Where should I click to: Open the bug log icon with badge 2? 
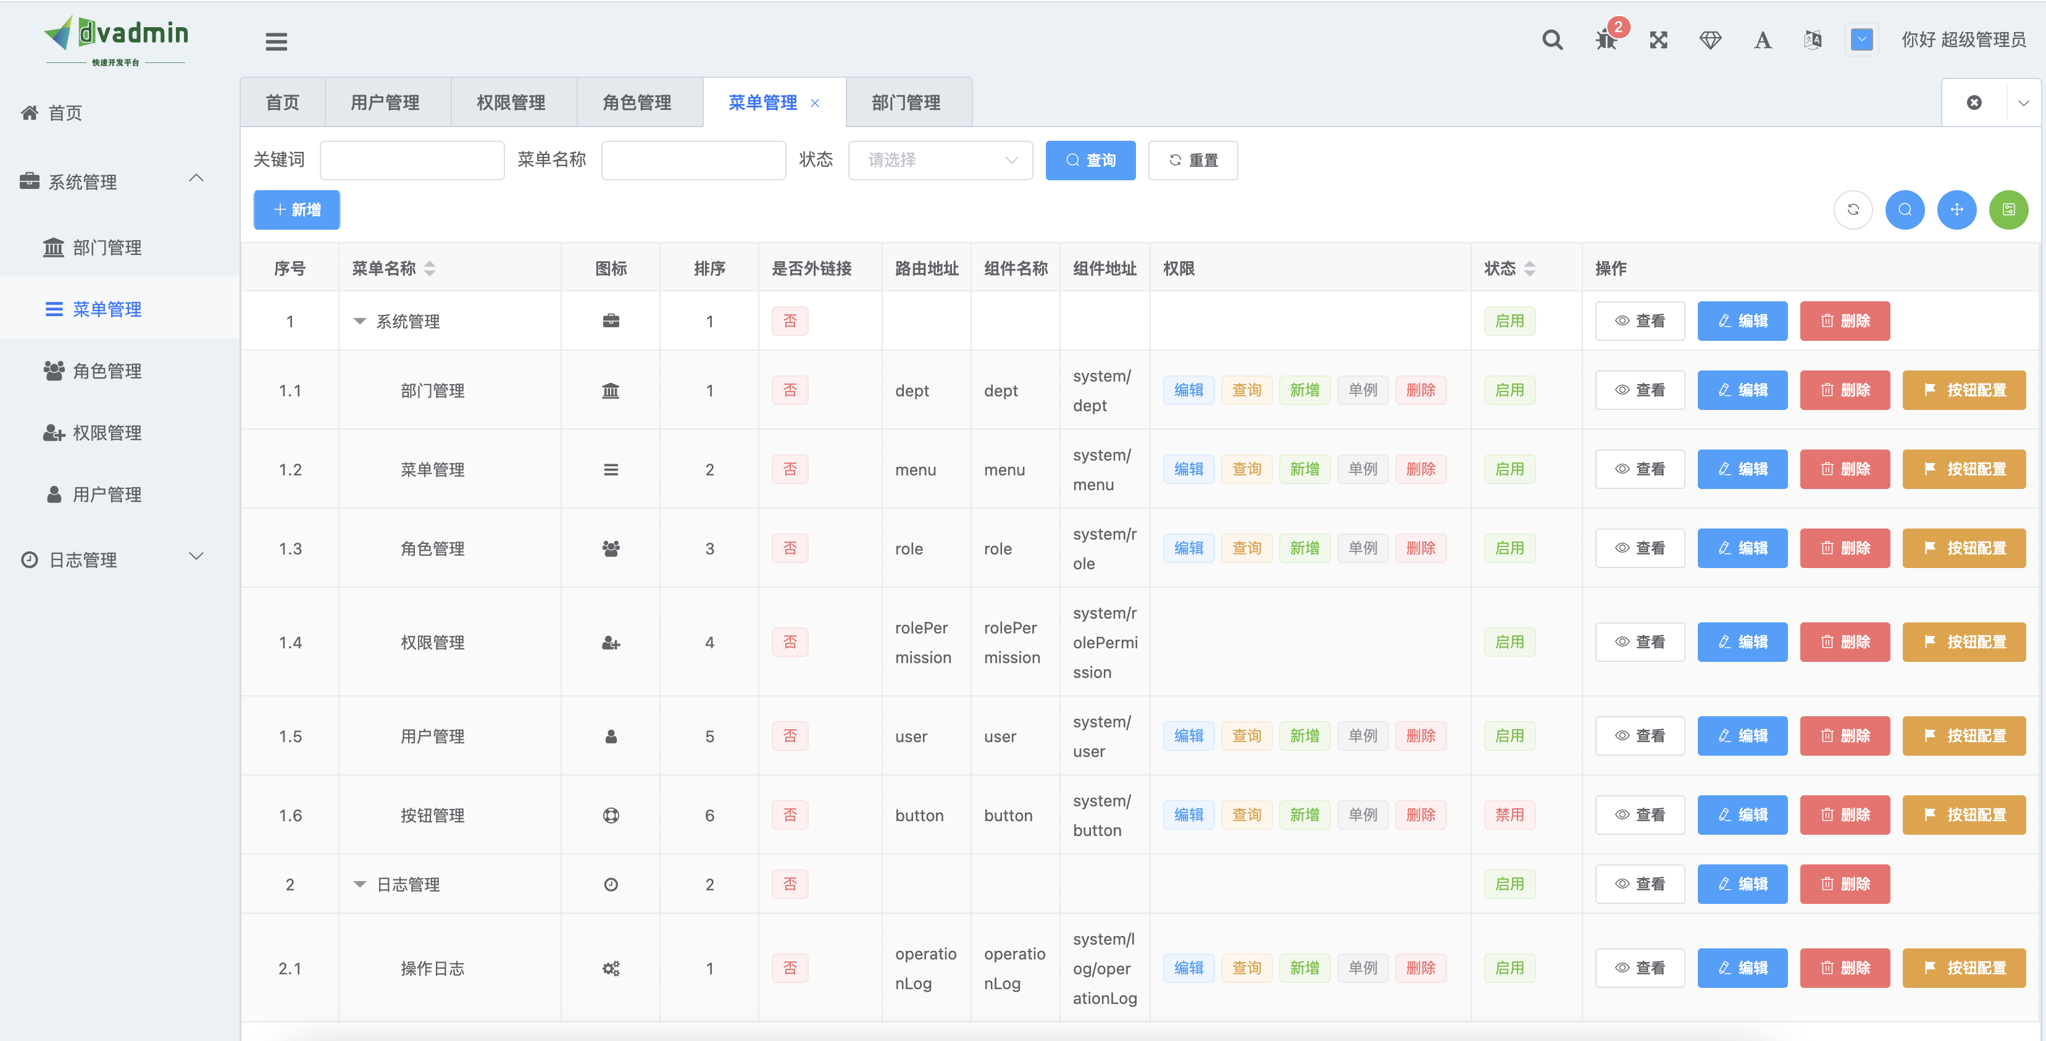click(1608, 38)
